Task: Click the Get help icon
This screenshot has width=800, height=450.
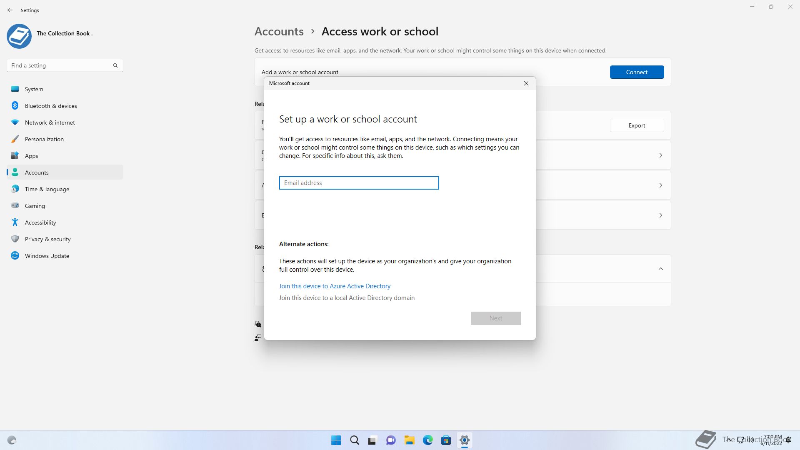Action: tap(258, 324)
